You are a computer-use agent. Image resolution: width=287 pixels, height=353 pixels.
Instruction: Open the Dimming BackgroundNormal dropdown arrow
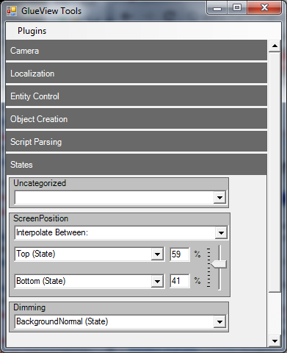tap(219, 321)
